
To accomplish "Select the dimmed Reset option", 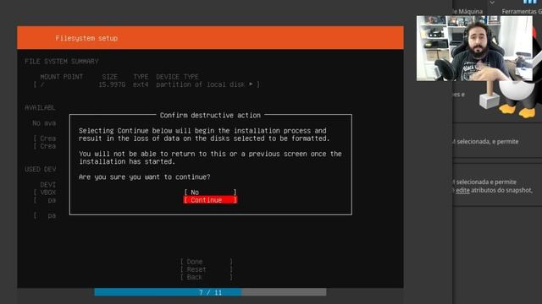I will point(207,269).
